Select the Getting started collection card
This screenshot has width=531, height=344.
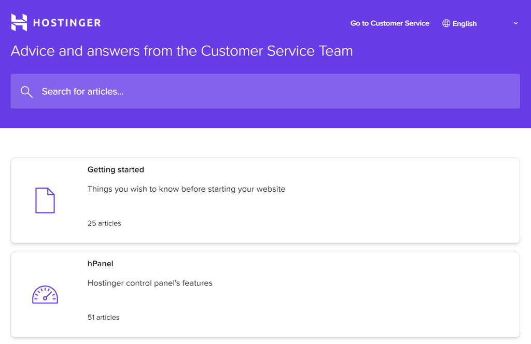pos(363,207)
